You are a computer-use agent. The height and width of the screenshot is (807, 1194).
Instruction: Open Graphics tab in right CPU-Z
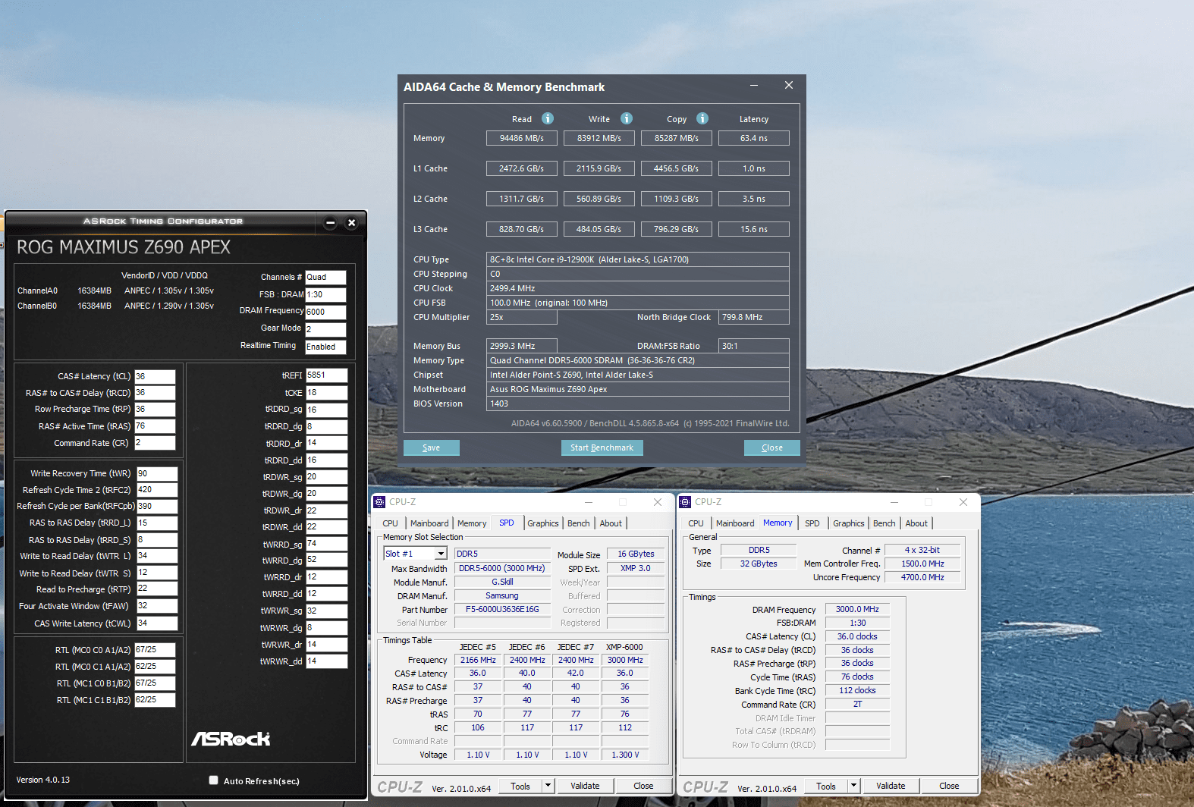tap(848, 523)
